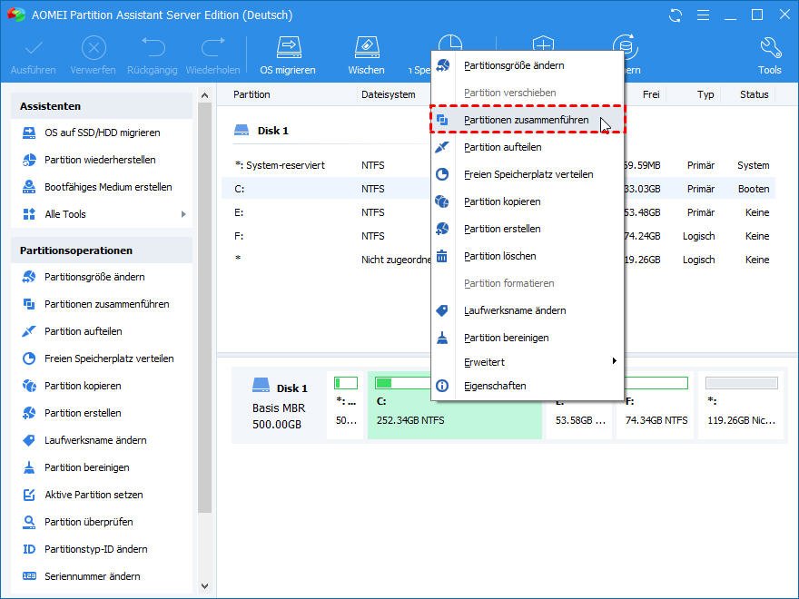Click the Partition überprüfen sidebar link
Viewport: 799px width, 599px height.
[x=89, y=522]
